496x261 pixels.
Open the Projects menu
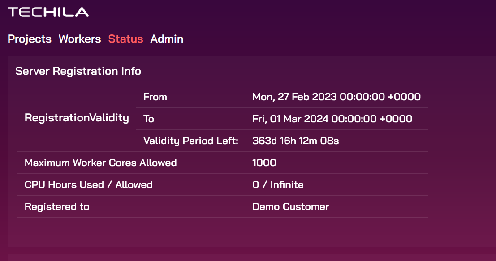click(x=30, y=39)
